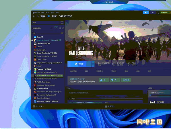
Task: Open the announcements megaphone button
Action: coord(146,13)
